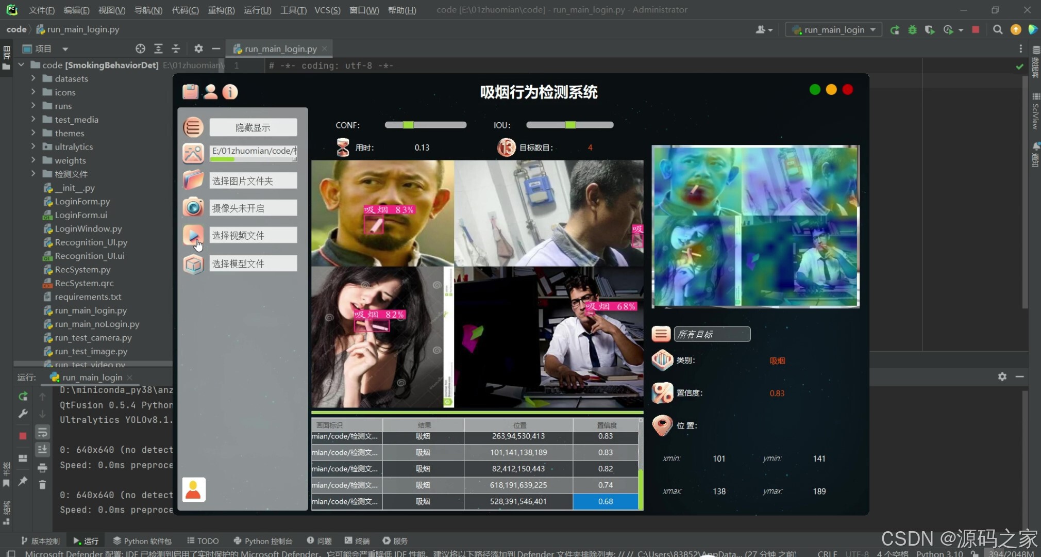This screenshot has height=557, width=1041.
Task: Switch to the run_main_login.py editor tab
Action: 280,48
